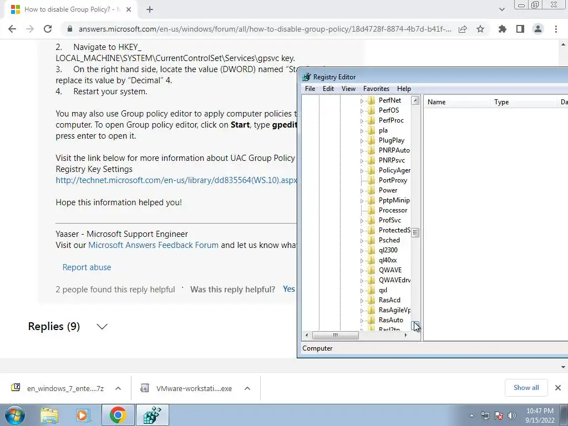Select the PlugPlay folder icon
This screenshot has height=426, width=568.
click(371, 140)
